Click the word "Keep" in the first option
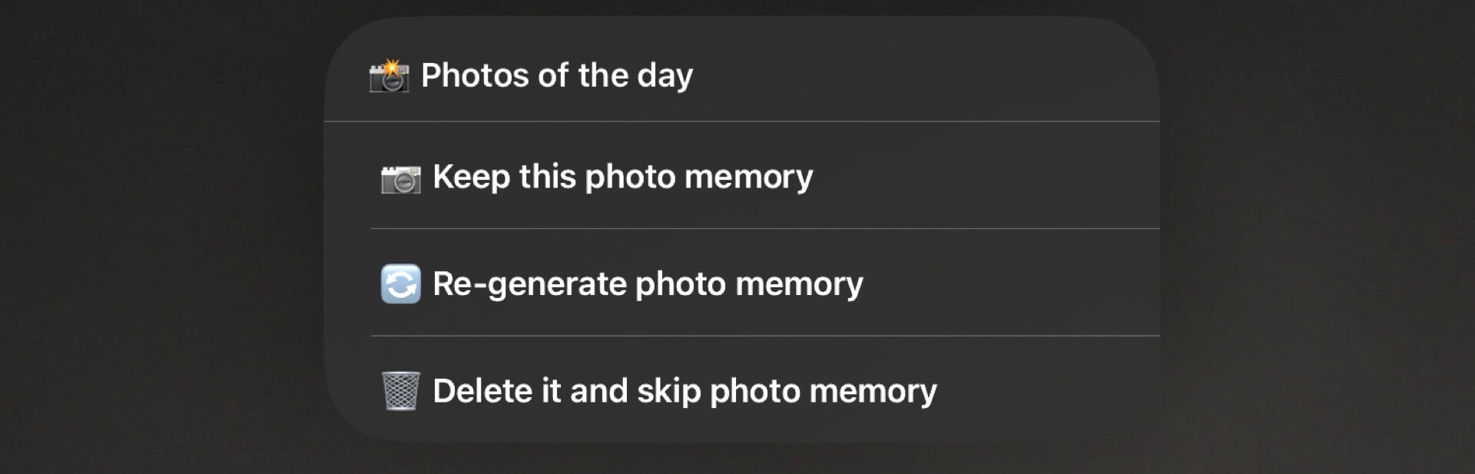Screen dimensions: 1475x474 point(471,177)
